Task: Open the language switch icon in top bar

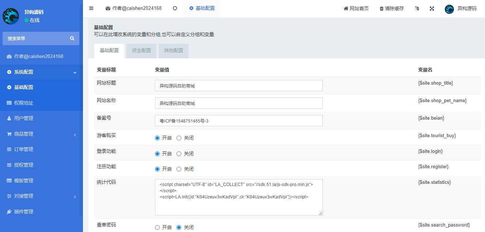Action: click(417, 8)
